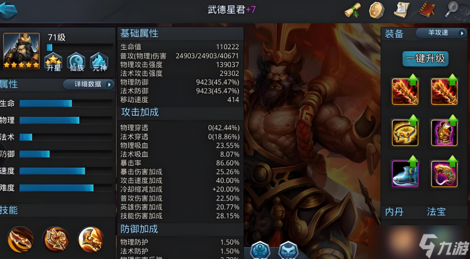Switch to the 法宝 tab

point(436,212)
